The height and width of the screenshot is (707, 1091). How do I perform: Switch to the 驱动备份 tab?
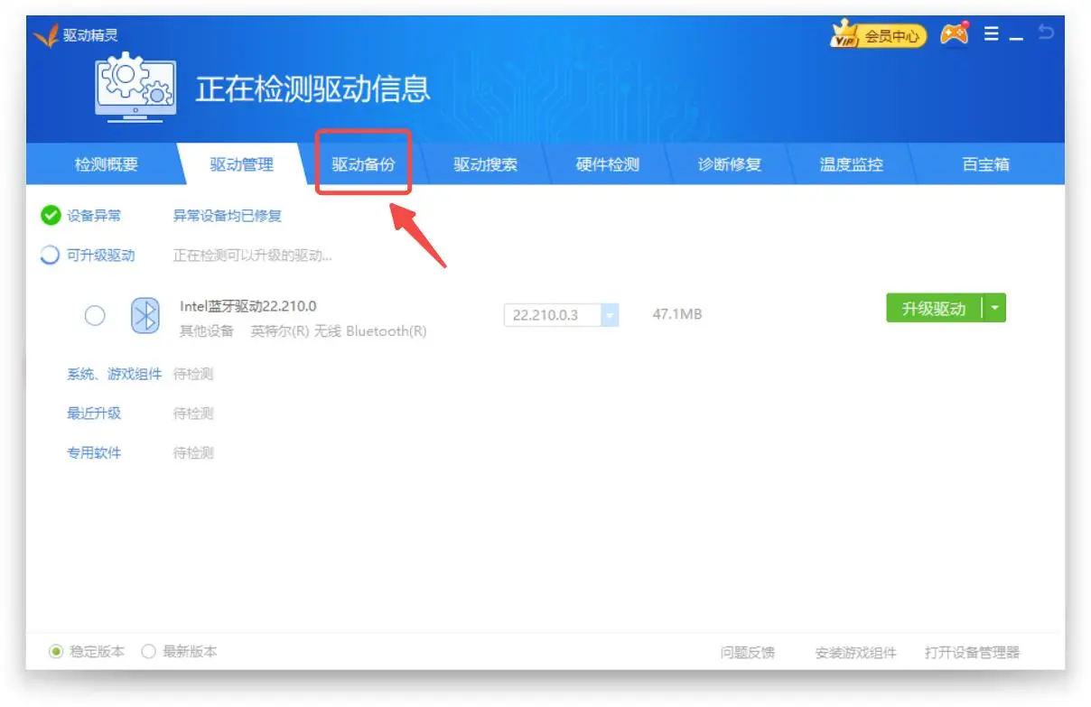[363, 164]
